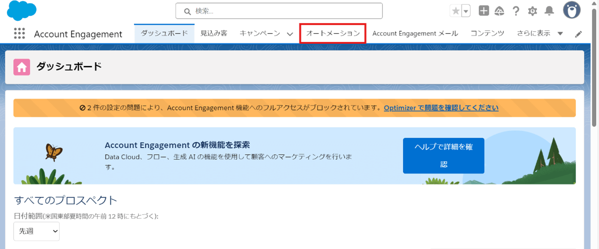Click the favorites star icon

click(x=455, y=11)
